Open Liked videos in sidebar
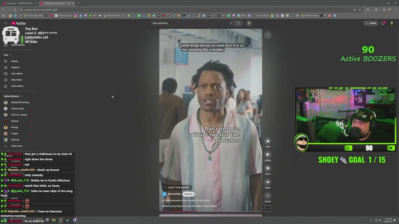Image resolution: width=399 pixels, height=224 pixels. pyautogui.click(x=17, y=86)
